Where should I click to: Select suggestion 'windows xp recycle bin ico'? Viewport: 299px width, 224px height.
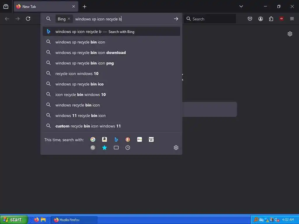[111, 84]
